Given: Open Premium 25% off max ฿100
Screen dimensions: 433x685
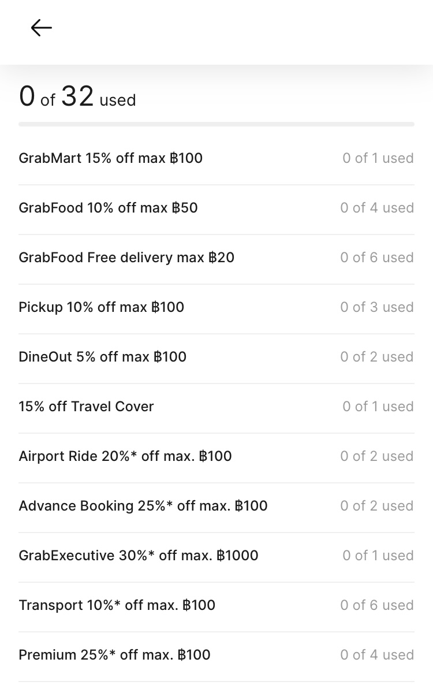Looking at the screenshot, I should [x=115, y=655].
